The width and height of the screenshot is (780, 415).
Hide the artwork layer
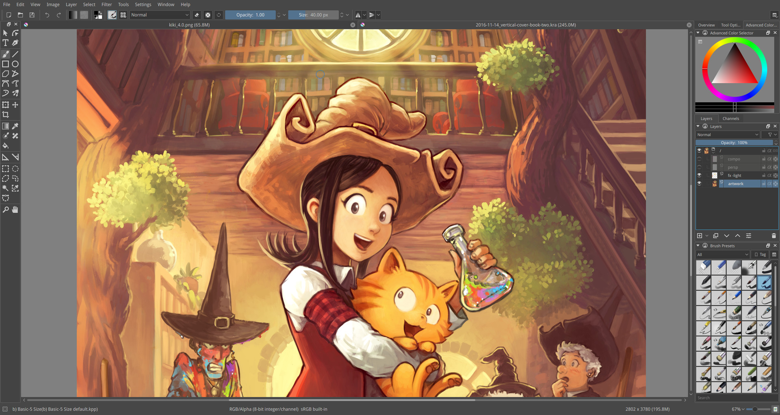click(x=699, y=184)
